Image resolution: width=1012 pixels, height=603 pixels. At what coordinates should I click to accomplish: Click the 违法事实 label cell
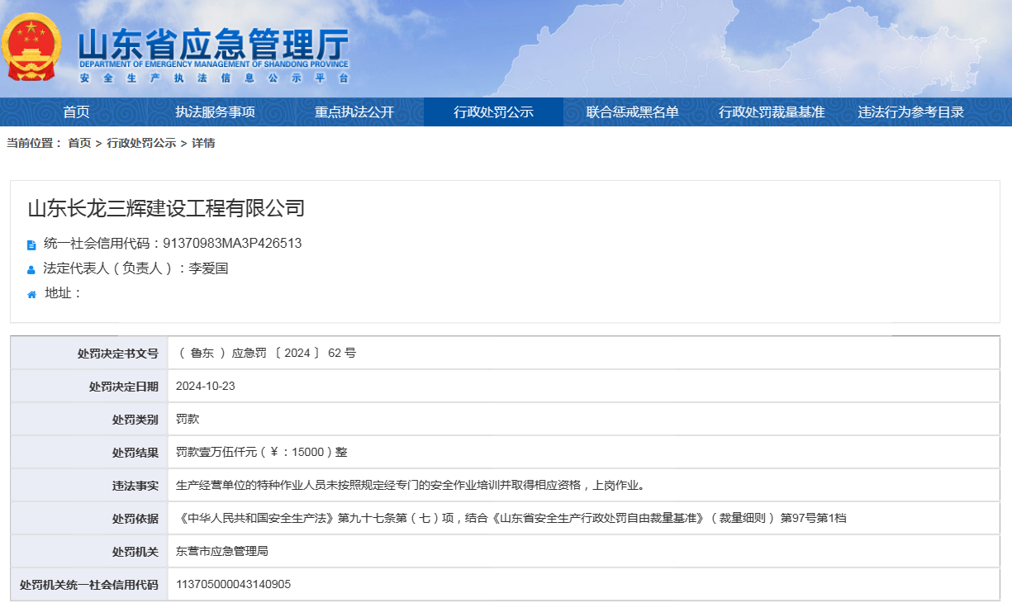pos(89,485)
